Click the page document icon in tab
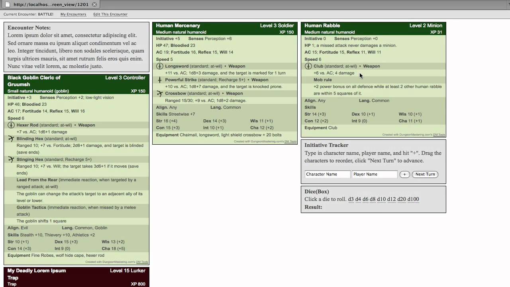510x287 pixels. (7, 4)
